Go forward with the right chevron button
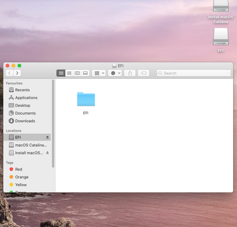The width and height of the screenshot is (237, 227). [x=17, y=73]
